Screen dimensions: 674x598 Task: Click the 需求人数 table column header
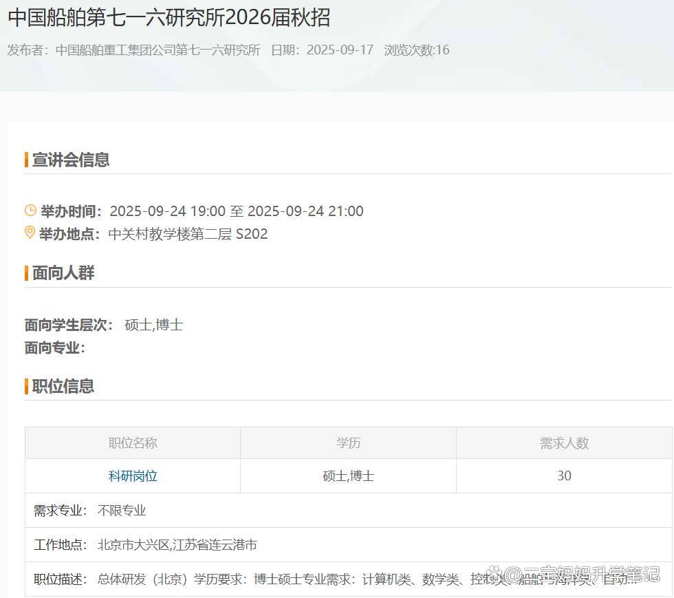[564, 443]
